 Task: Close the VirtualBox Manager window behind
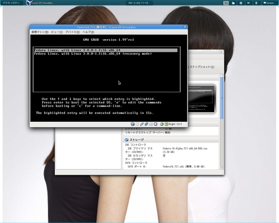pyautogui.click(x=221, y=52)
